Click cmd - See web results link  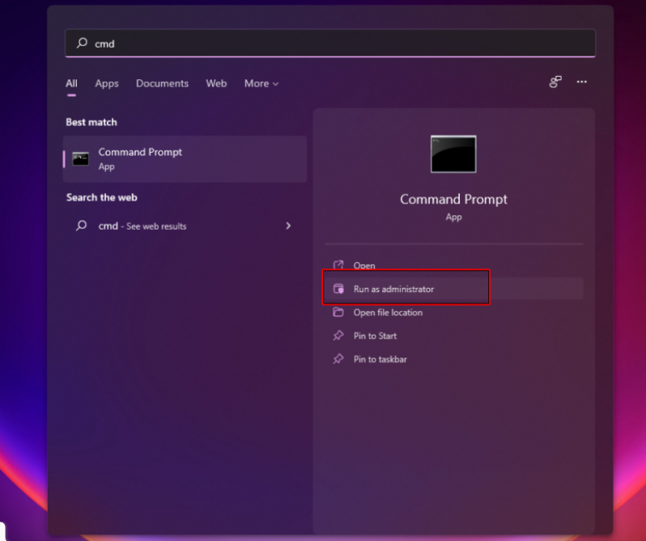click(x=142, y=226)
